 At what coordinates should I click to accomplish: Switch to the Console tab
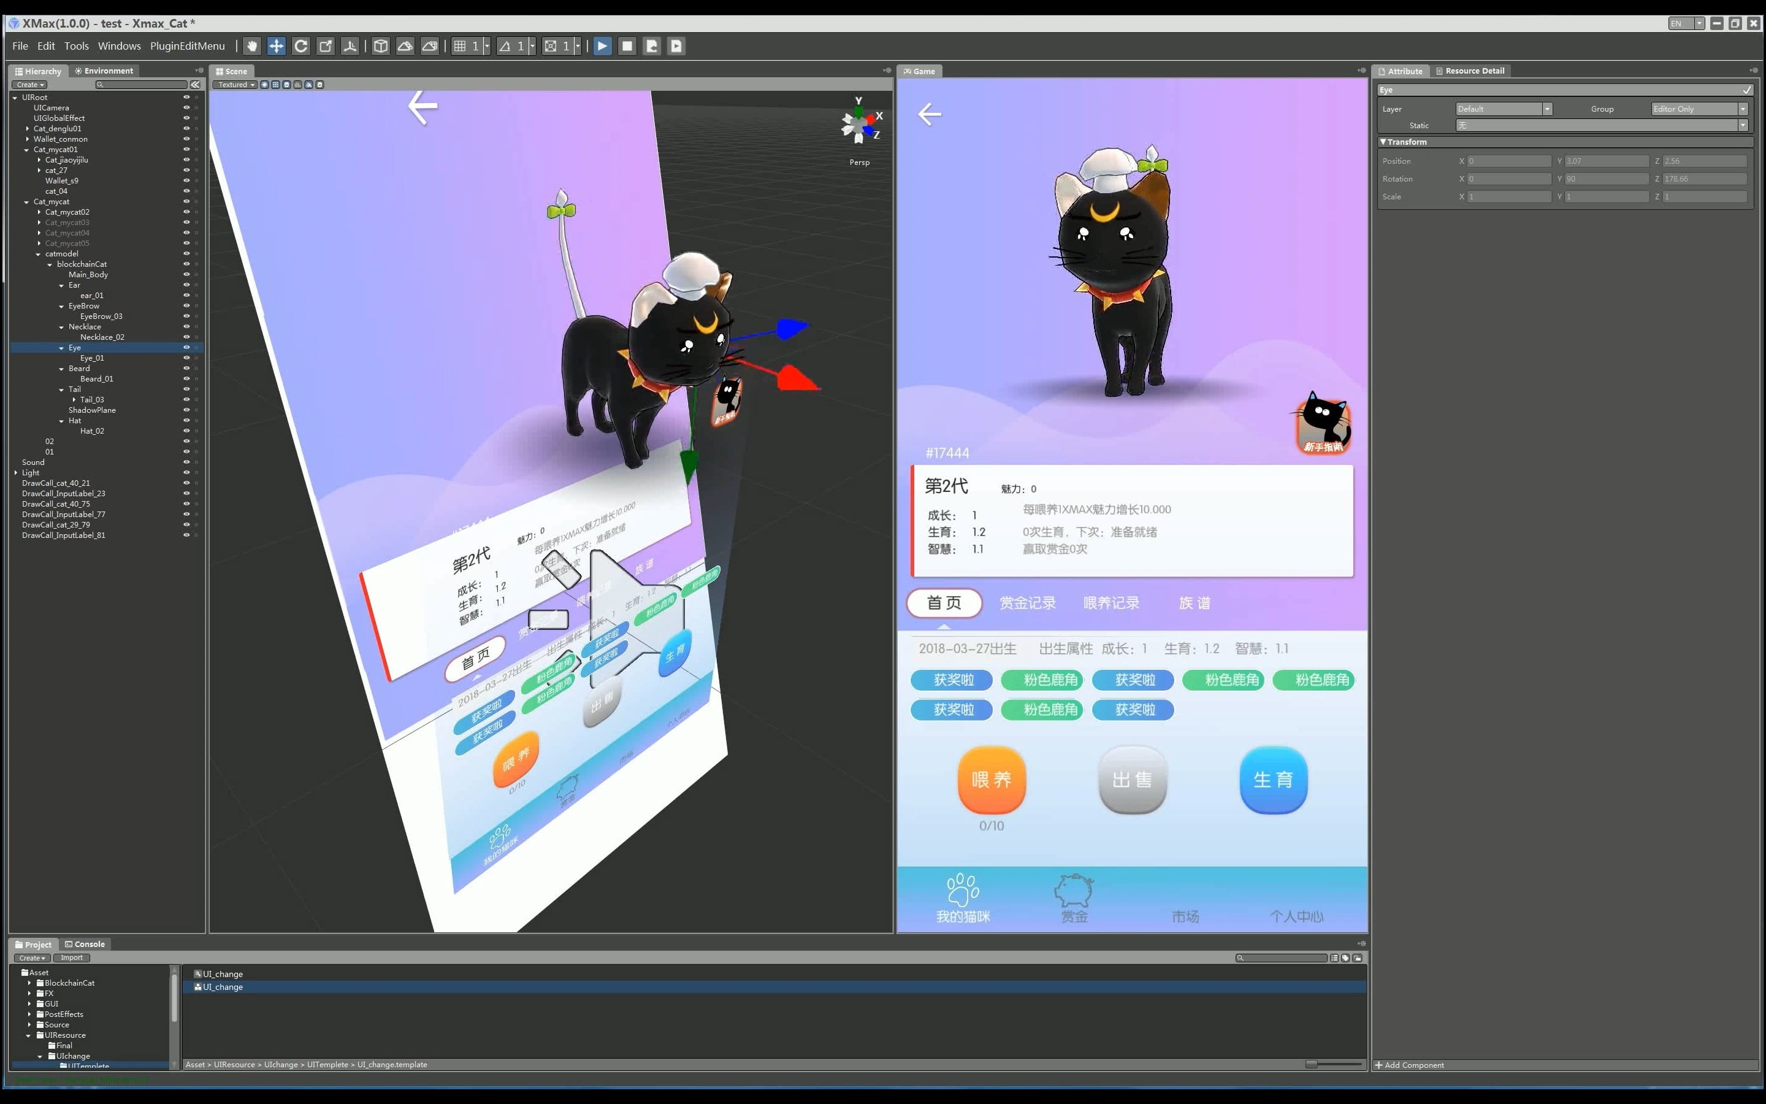coord(85,944)
